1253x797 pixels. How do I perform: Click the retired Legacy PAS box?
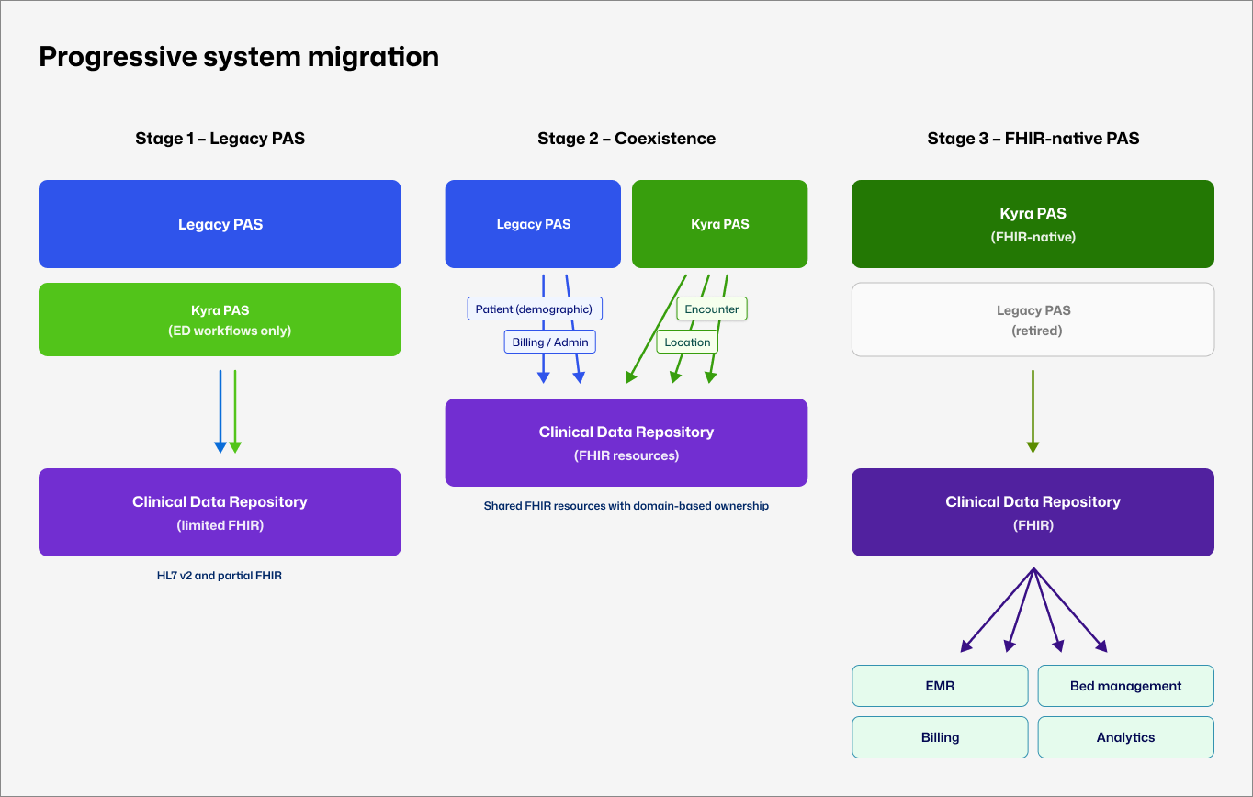pyautogui.click(x=1033, y=319)
